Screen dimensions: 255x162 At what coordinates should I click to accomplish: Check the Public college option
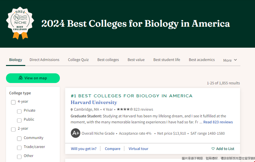click(19, 120)
